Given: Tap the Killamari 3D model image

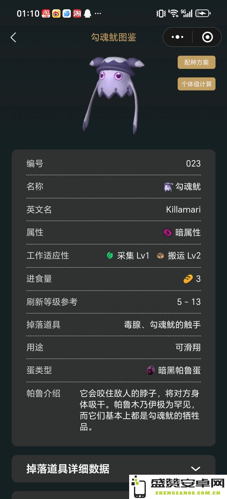Looking at the screenshot, I should [x=113, y=93].
